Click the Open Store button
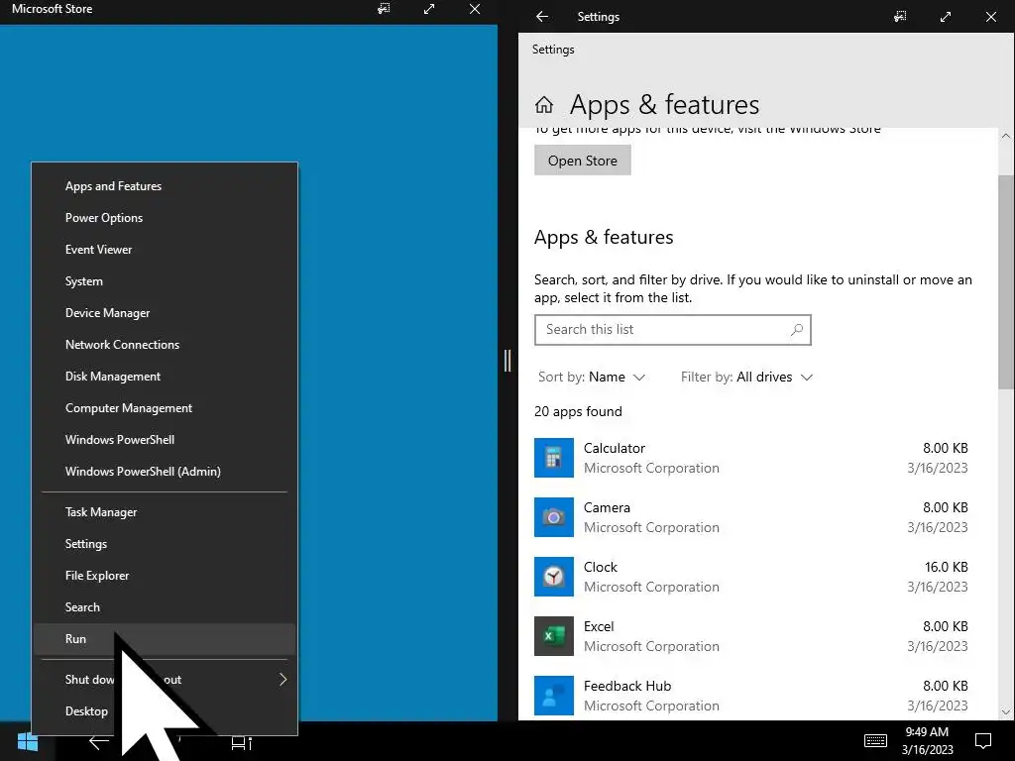1015x761 pixels. pyautogui.click(x=583, y=161)
